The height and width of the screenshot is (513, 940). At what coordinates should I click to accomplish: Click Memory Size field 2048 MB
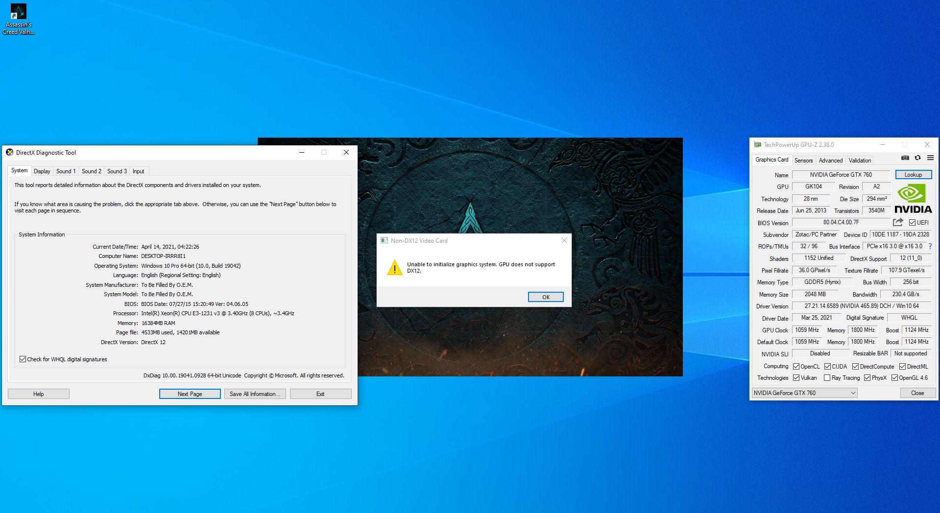pos(815,294)
